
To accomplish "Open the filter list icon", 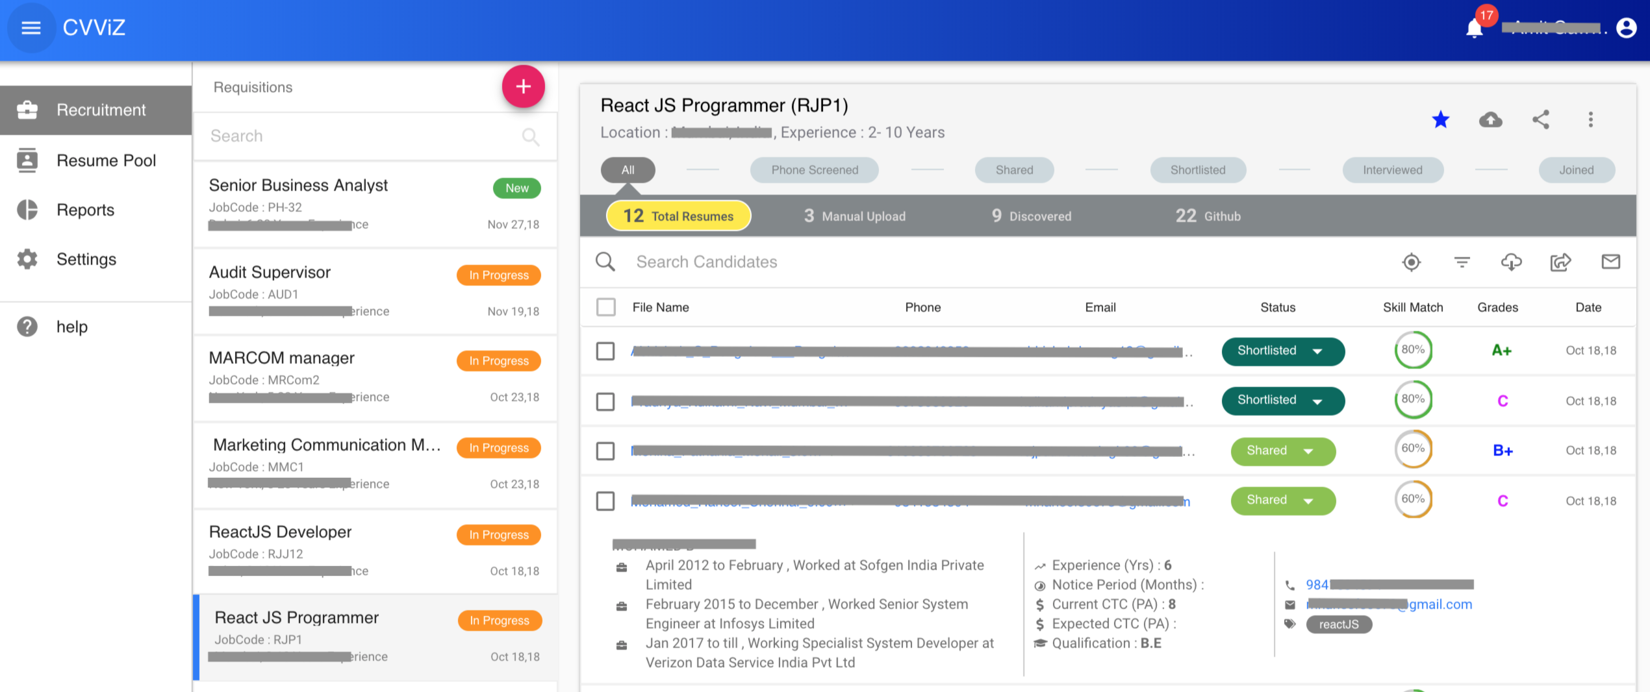I will [x=1462, y=262].
